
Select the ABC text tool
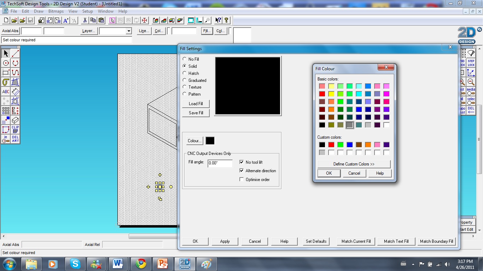[5, 91]
